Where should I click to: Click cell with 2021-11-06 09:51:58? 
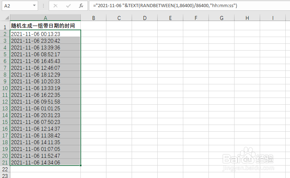tap(45, 101)
